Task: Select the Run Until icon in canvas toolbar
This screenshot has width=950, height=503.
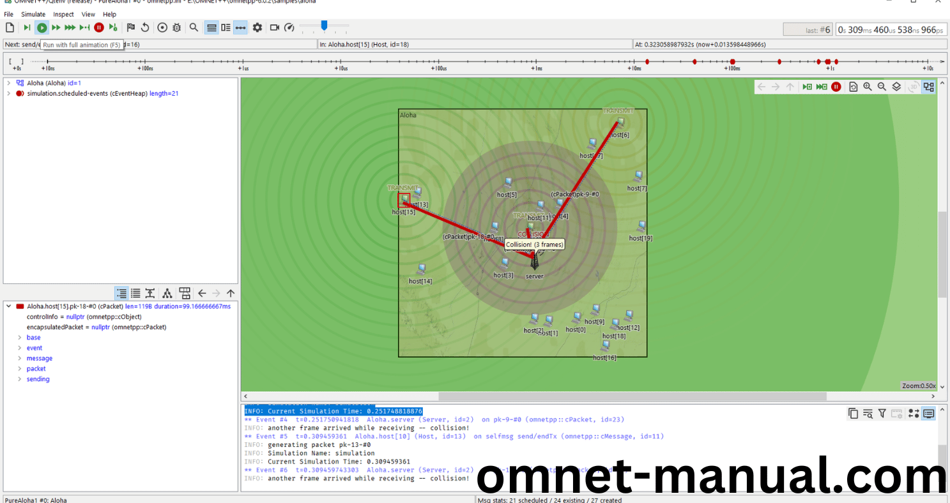Action: click(x=808, y=86)
